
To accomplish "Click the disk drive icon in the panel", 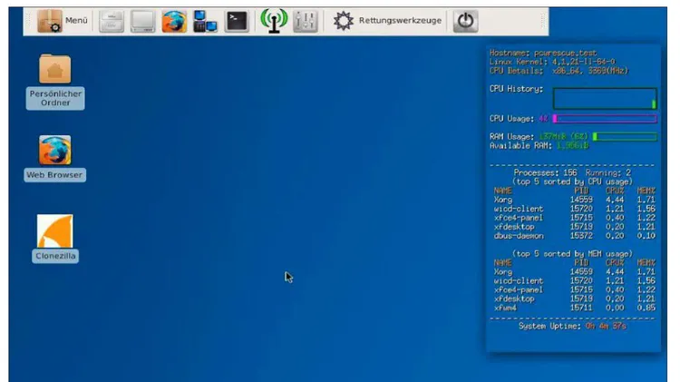I will coord(142,21).
